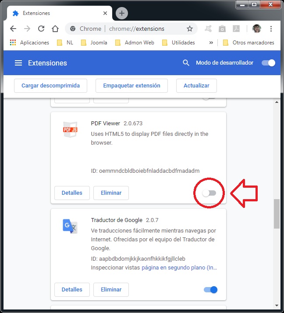Click the first greyed extension icon in toolbar

pyautogui.click(x=208, y=29)
